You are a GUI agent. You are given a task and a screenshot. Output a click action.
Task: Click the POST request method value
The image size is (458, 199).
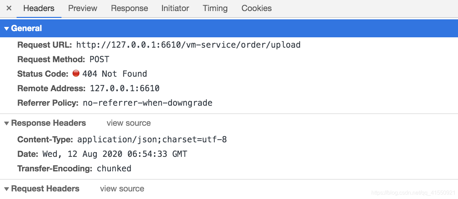tap(99, 59)
